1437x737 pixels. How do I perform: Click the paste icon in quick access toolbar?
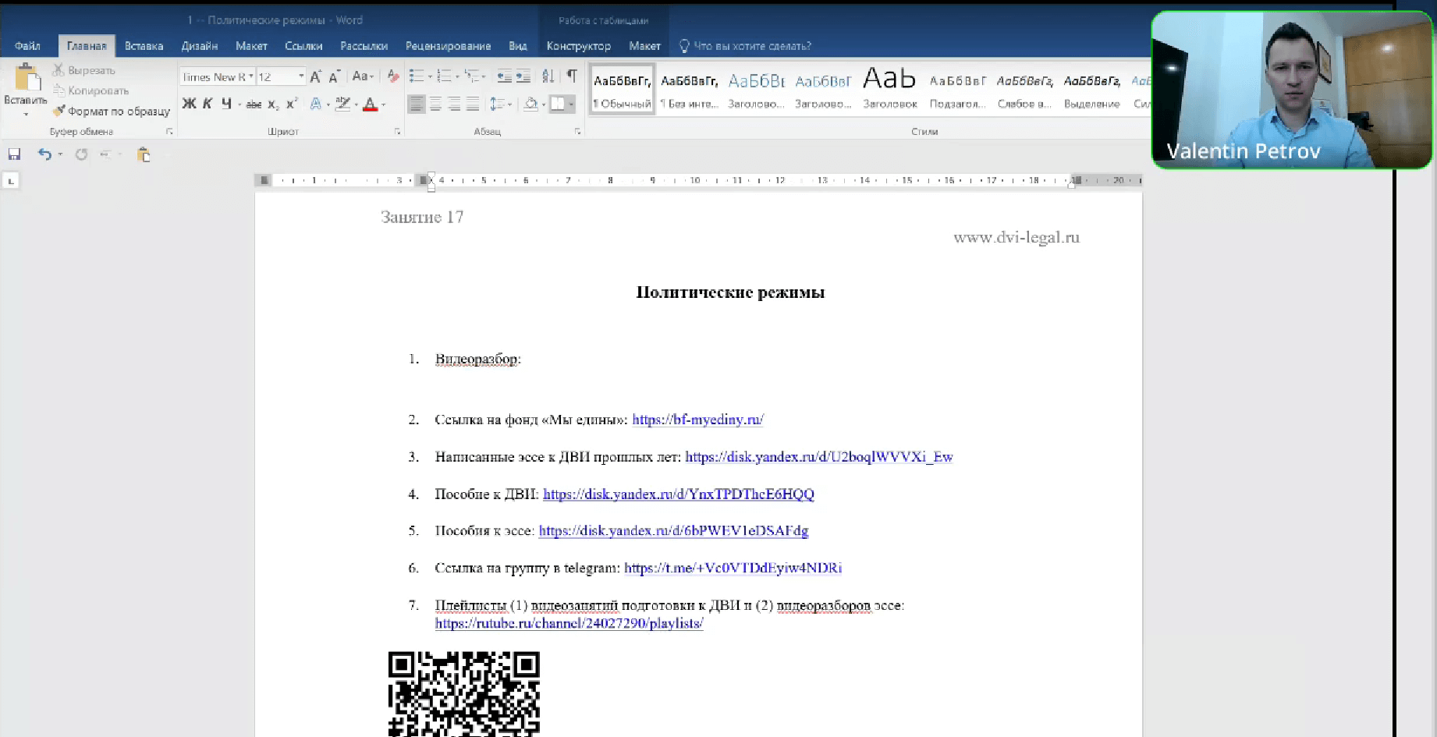[144, 154]
